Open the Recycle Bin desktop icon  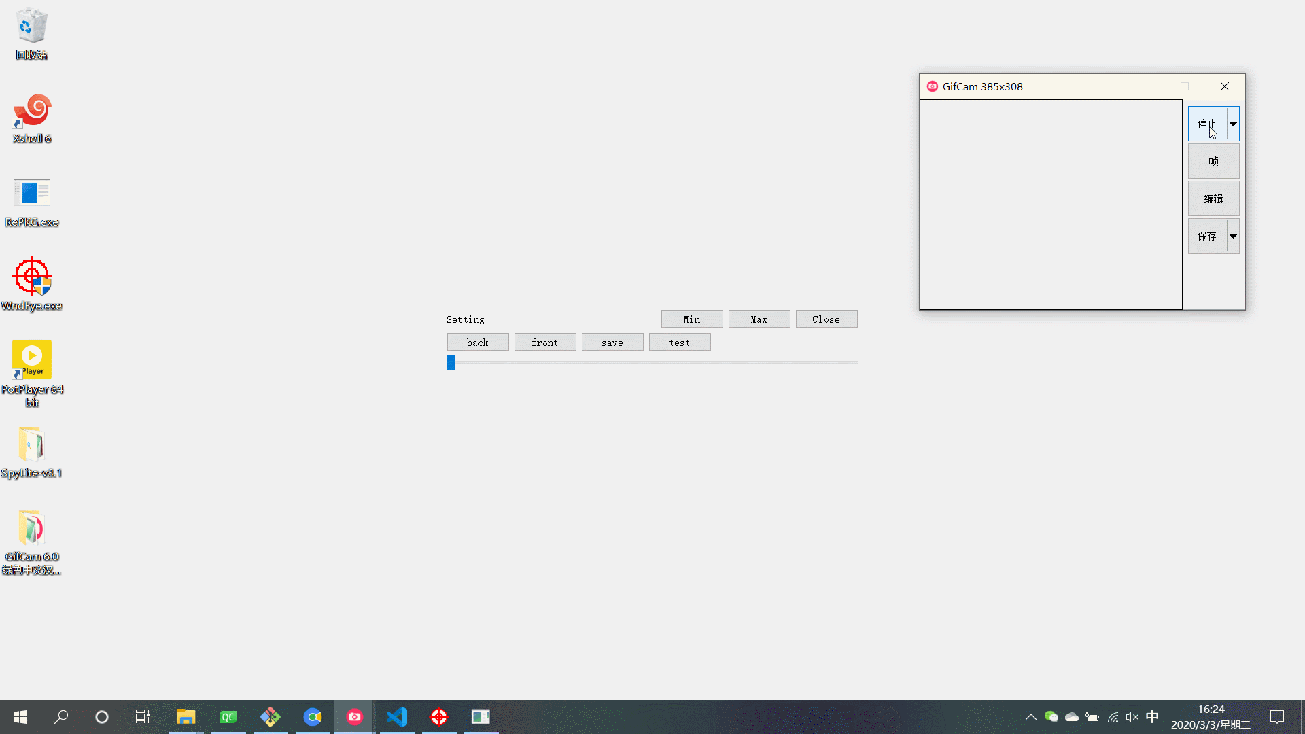(x=31, y=27)
